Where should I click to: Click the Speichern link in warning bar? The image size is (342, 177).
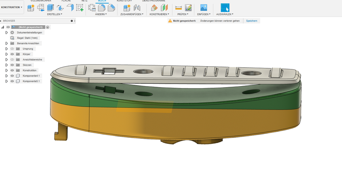(x=252, y=21)
